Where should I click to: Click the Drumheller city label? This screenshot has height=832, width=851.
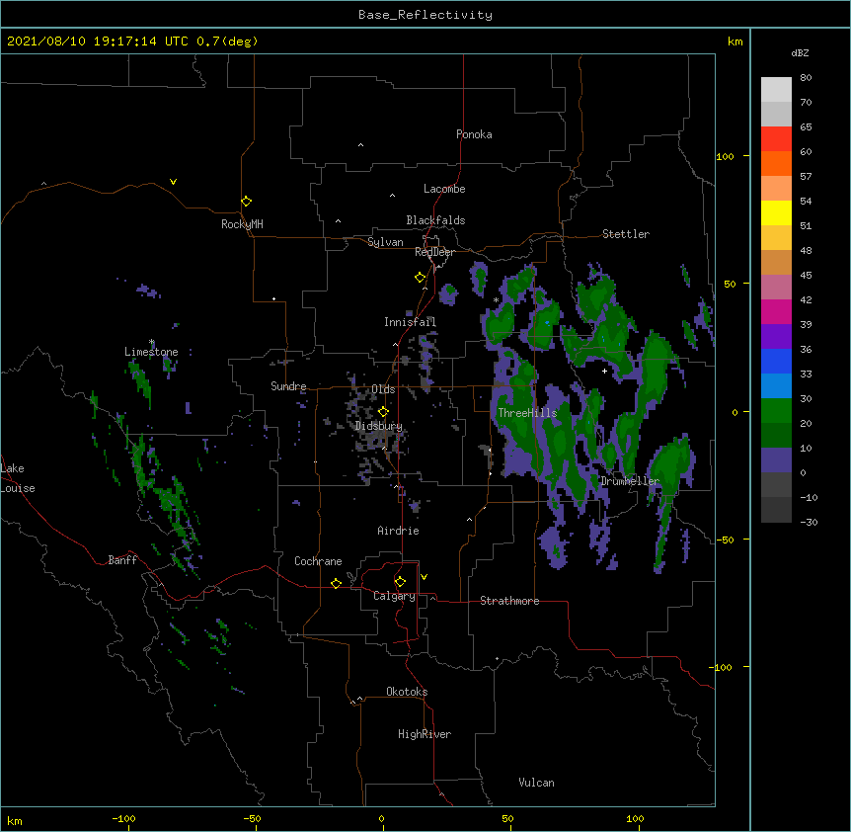pos(630,481)
